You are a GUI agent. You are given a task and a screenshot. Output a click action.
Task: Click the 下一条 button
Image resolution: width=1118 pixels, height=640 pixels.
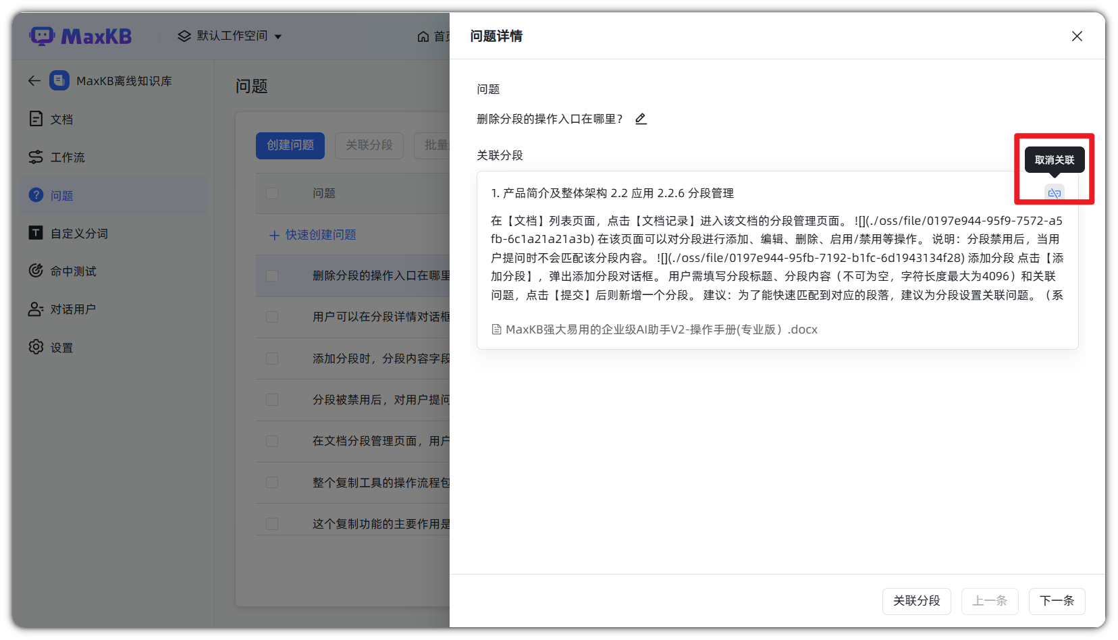pyautogui.click(x=1057, y=601)
